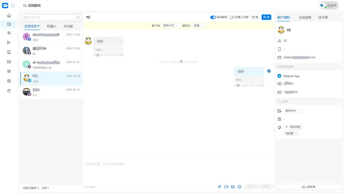344x193 pixels.
Task: Switch to the 机器人 tab
Action: click(52, 26)
